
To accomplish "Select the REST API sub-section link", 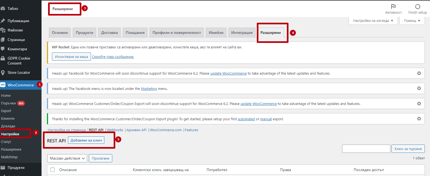I will (x=96, y=130).
